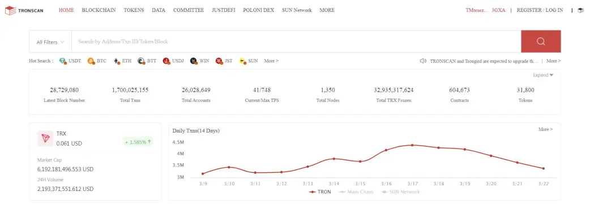Click 24H Volume value 2,193,371,551.612 USD
Viewport: 594px width, 204px height.
point(65,189)
